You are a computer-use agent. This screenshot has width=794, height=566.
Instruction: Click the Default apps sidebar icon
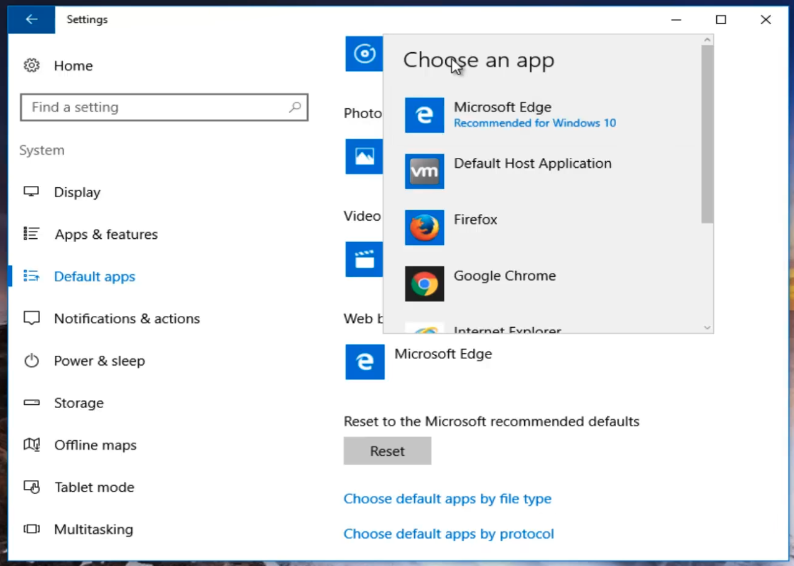point(31,276)
